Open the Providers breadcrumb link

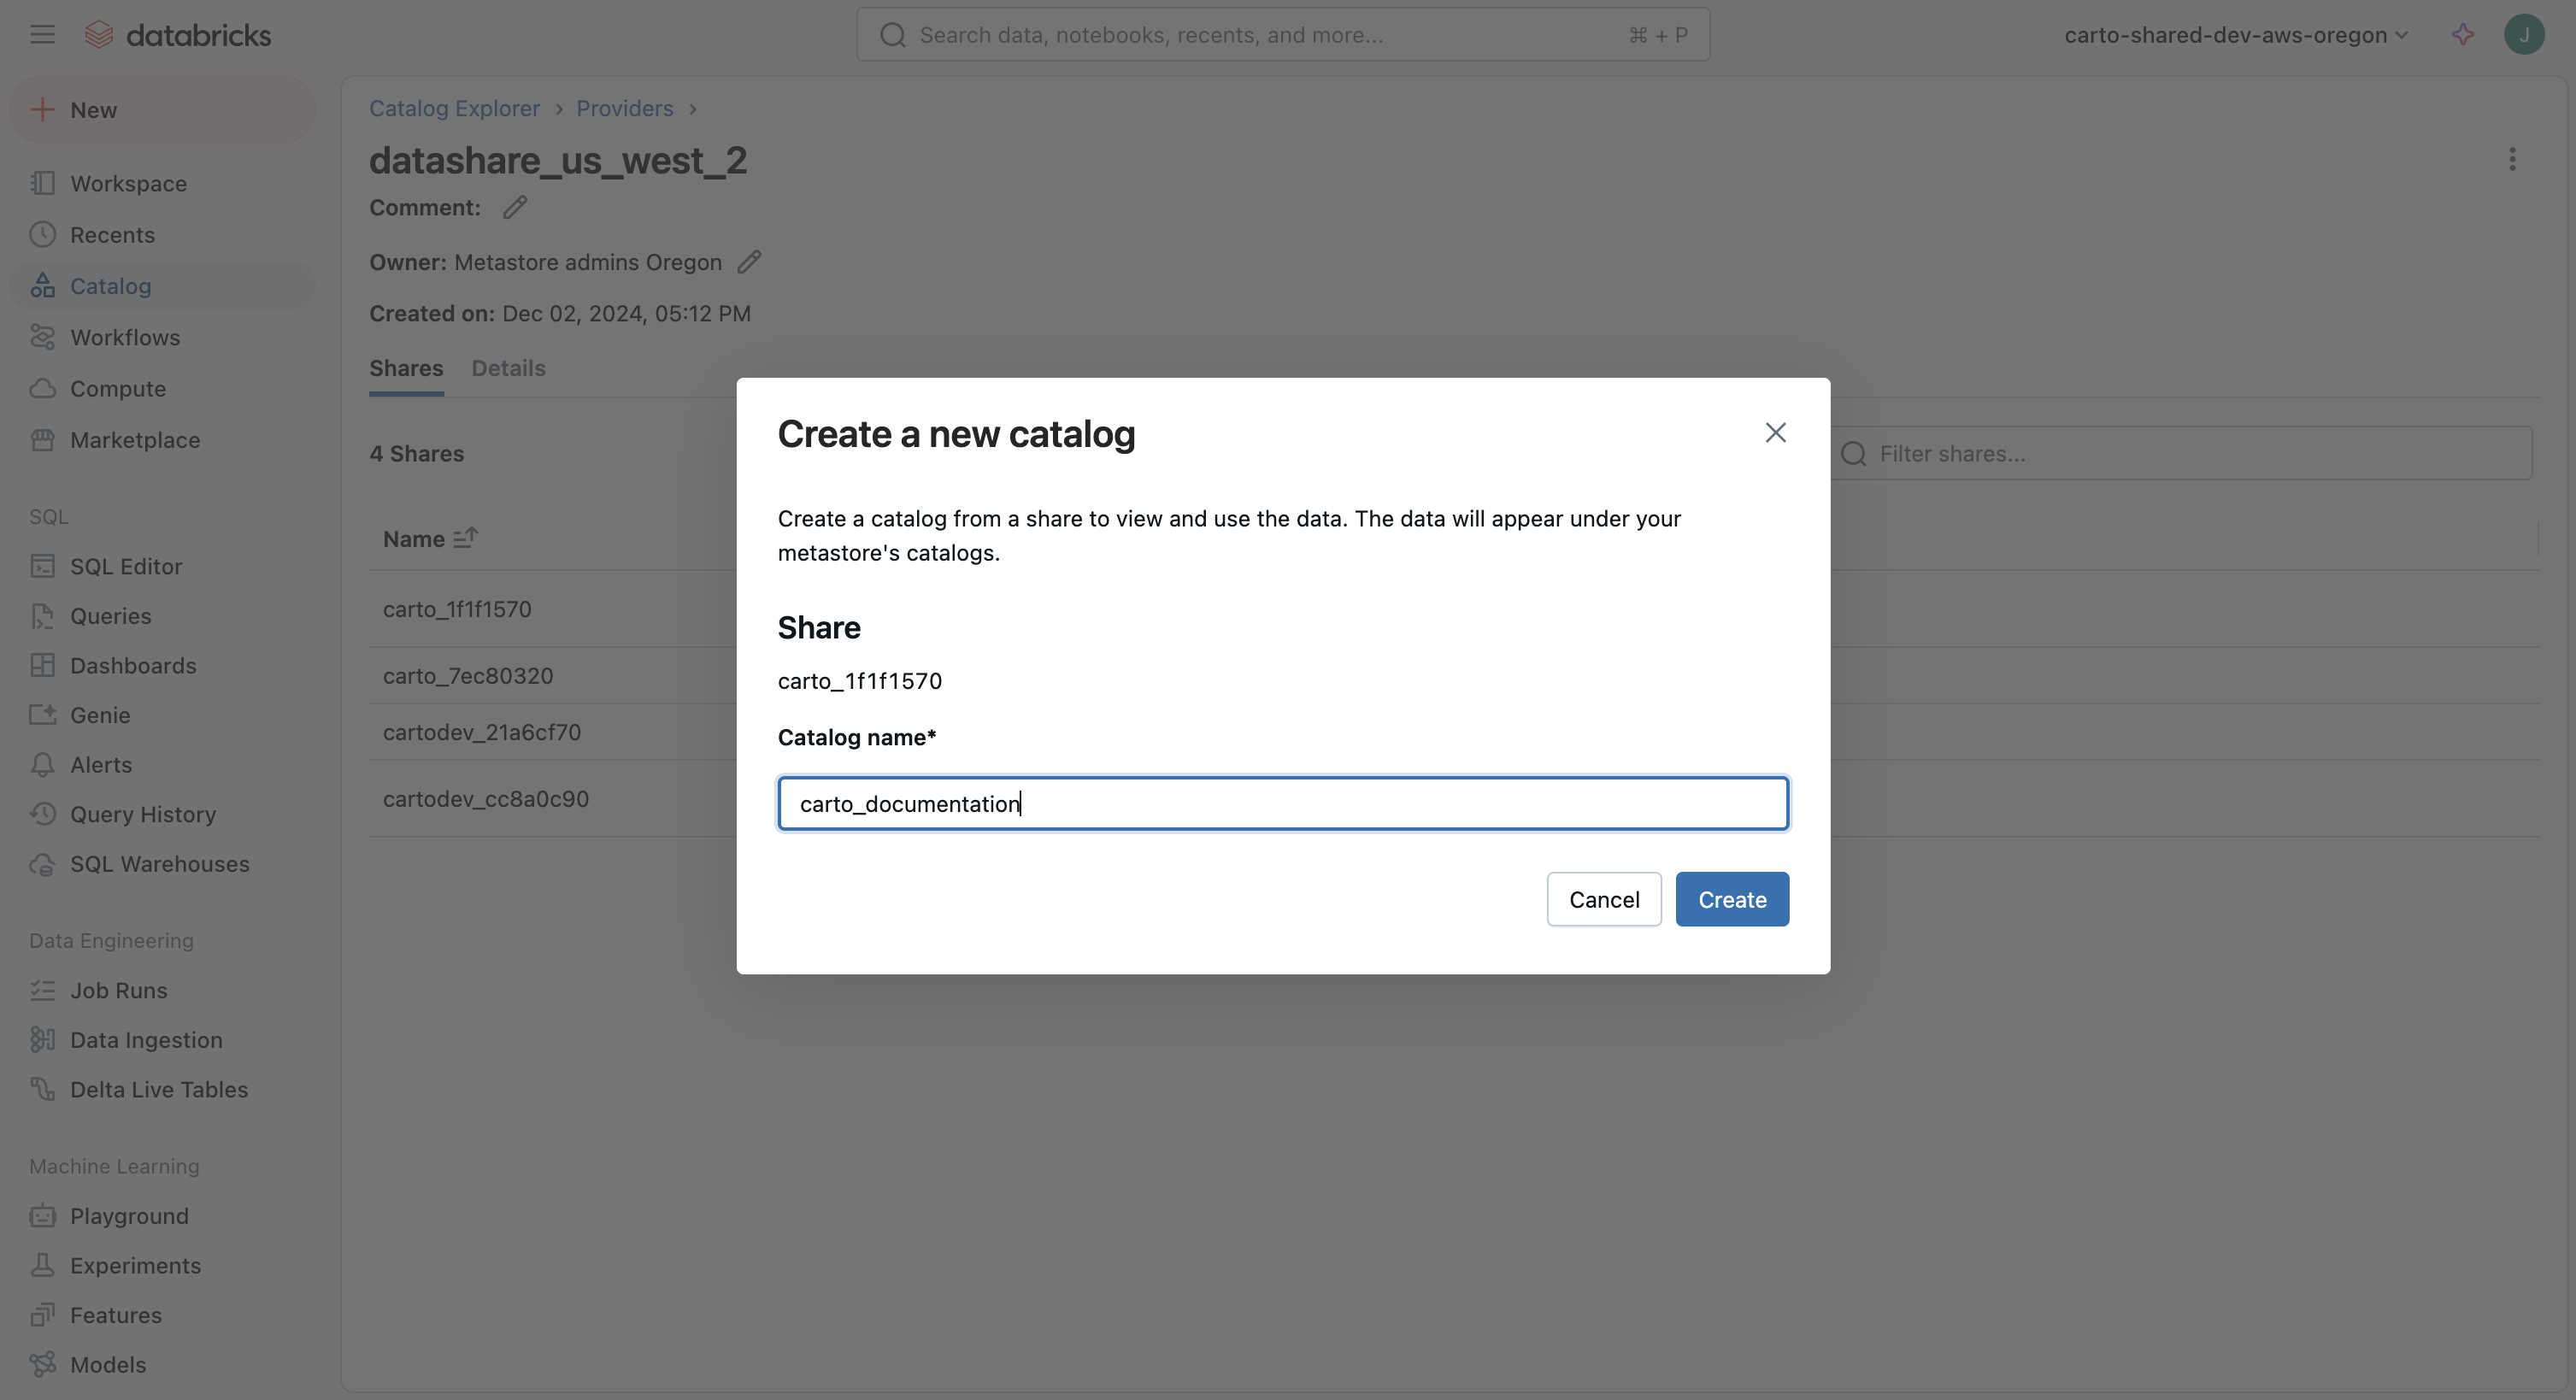[624, 108]
